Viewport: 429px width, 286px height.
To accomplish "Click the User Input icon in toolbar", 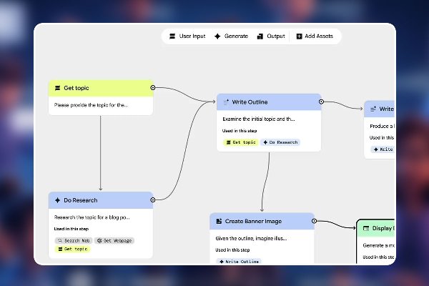I will point(172,36).
